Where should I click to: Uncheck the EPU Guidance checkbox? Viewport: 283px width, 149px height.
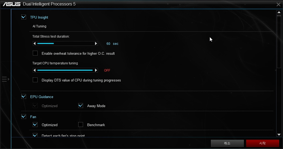point(24,97)
